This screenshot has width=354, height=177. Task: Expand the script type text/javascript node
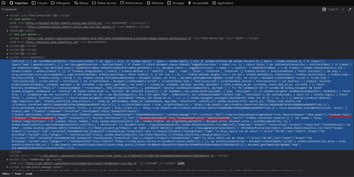pos(8,15)
